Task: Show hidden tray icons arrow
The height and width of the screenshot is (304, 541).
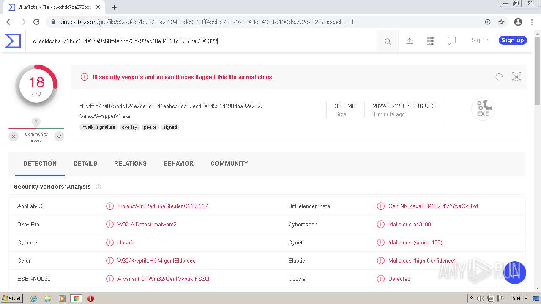Action: coord(471,299)
